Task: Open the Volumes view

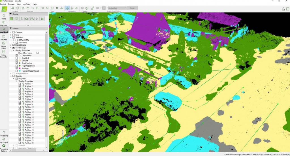Action: (x=4, y=37)
